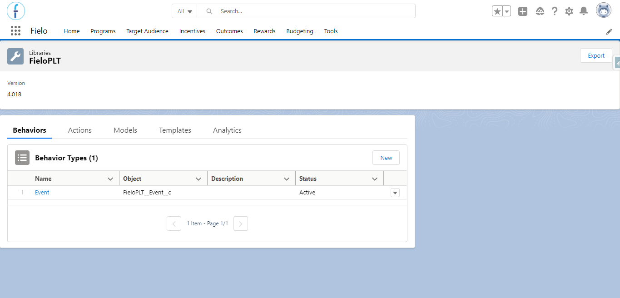Click the wrench Libraries icon

tap(15, 56)
